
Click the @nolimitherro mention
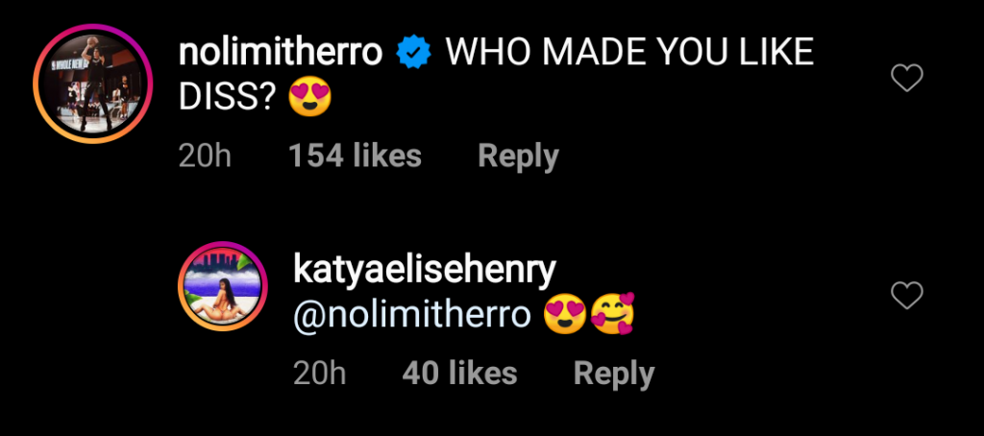click(x=411, y=316)
